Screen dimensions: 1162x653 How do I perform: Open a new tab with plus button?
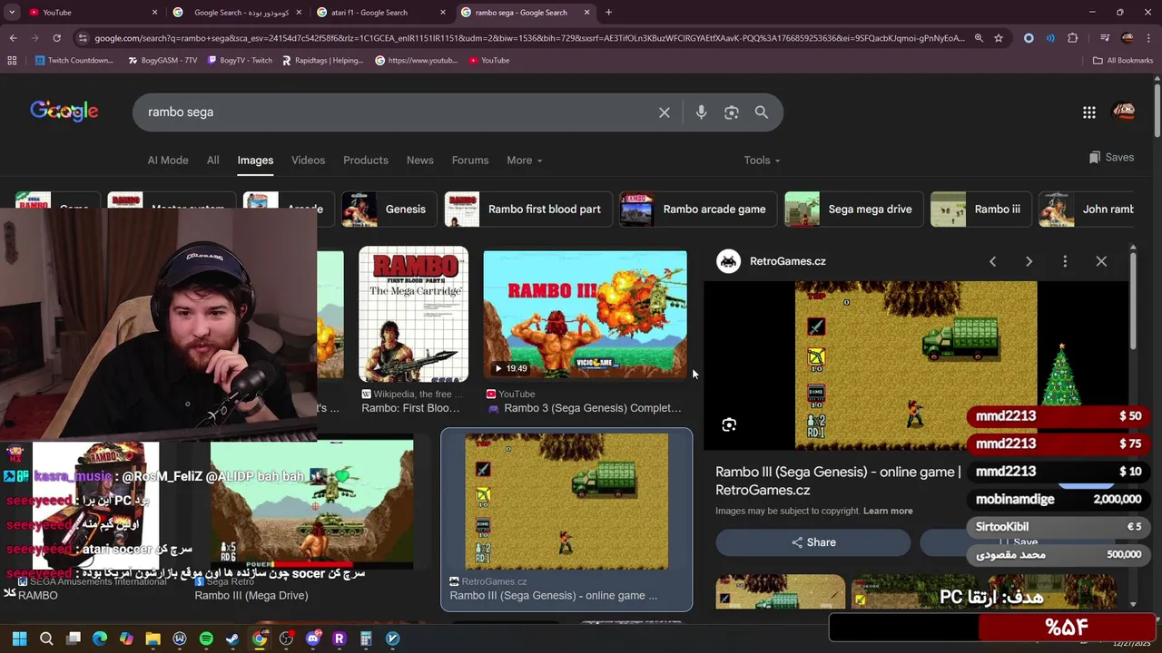(608, 13)
